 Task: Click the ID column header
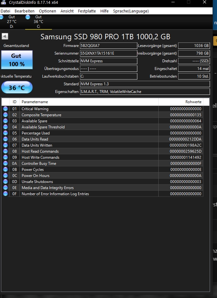click(x=14, y=102)
